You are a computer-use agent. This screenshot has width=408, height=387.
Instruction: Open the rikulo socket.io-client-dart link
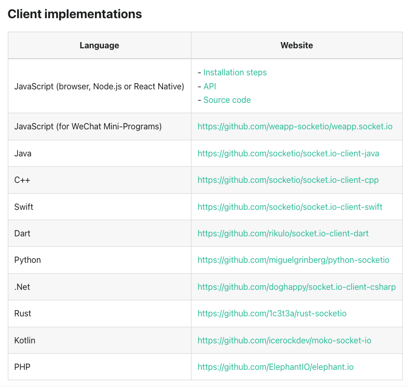tap(283, 233)
